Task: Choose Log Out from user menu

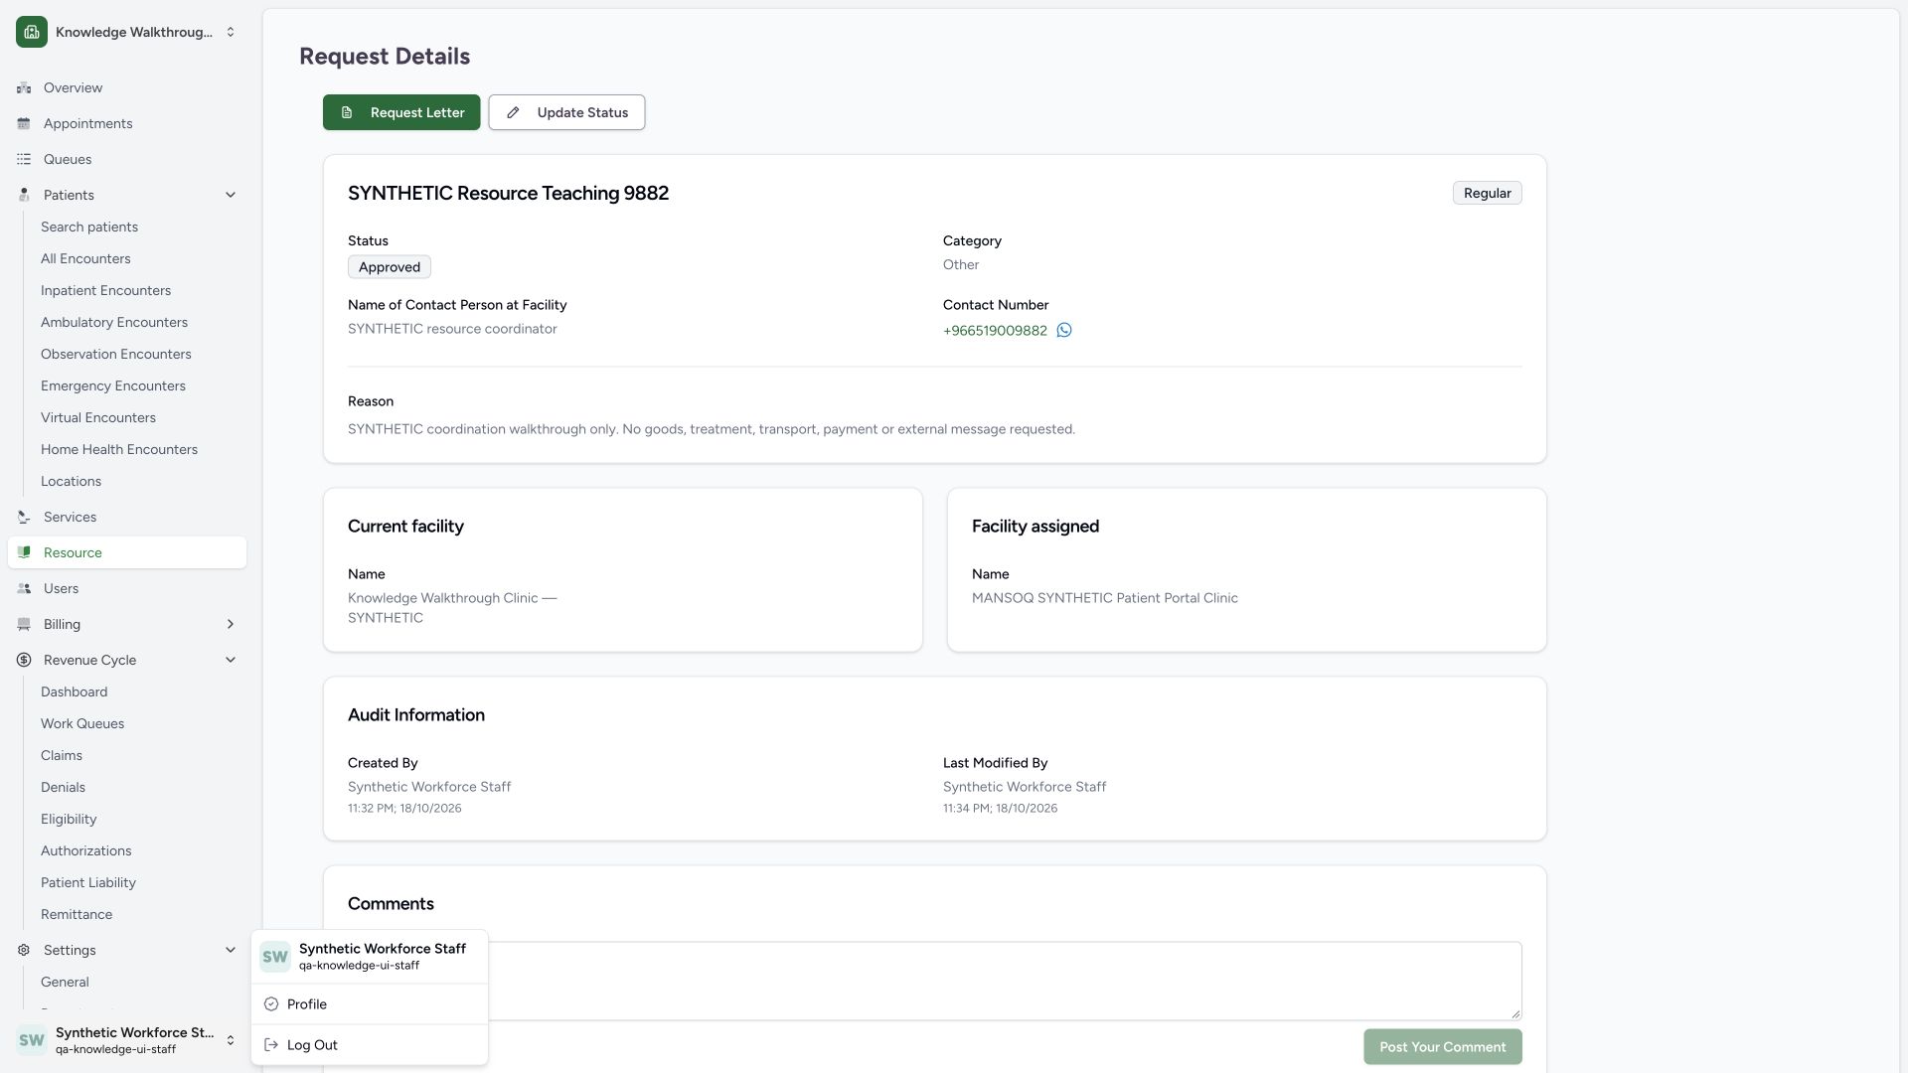Action: click(370, 1045)
